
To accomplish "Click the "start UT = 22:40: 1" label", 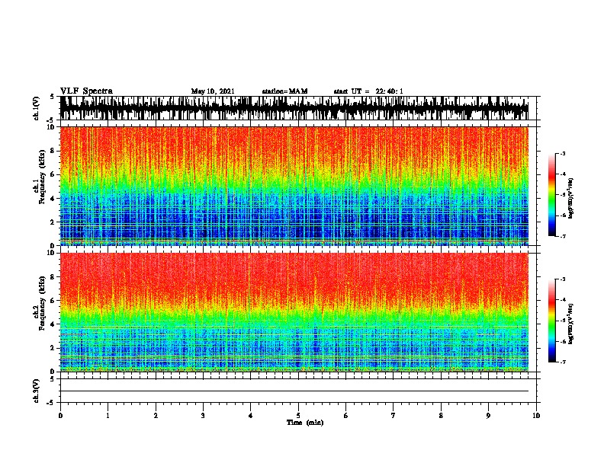I will click(368, 91).
